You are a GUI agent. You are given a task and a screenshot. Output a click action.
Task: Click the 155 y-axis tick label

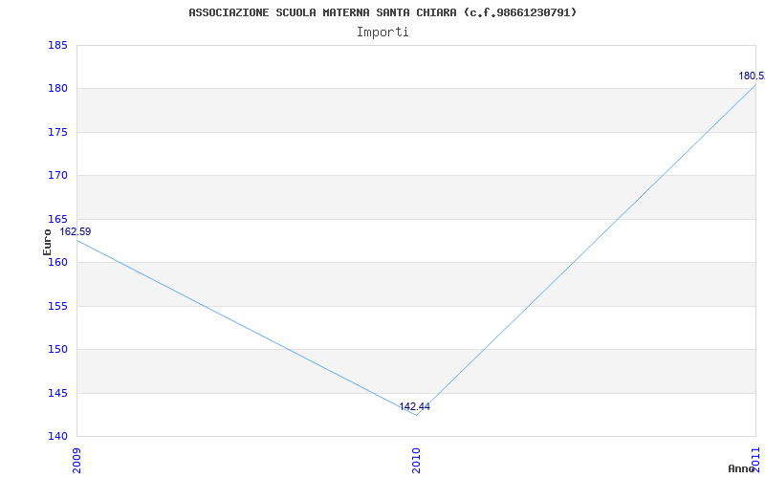click(x=57, y=306)
